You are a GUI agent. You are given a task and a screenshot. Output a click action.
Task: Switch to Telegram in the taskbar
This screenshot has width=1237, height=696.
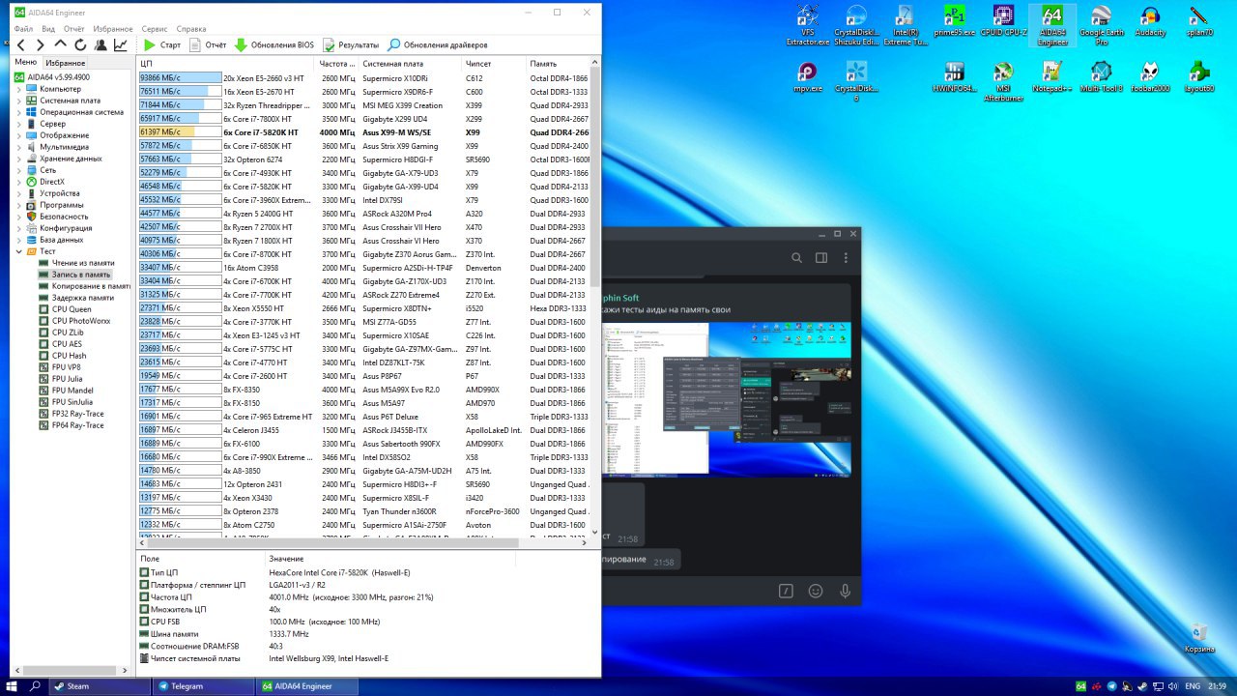point(203,685)
